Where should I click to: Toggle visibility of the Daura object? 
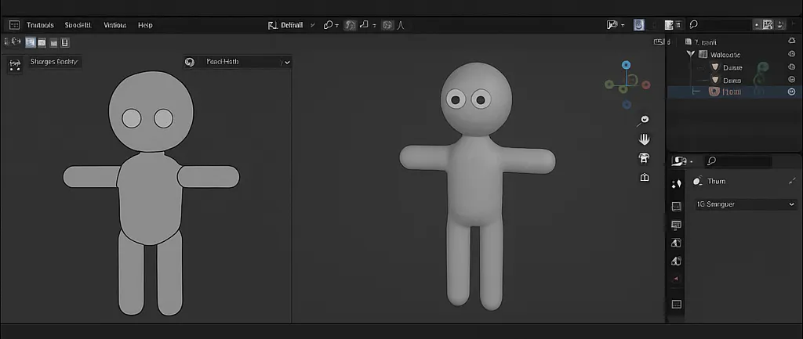pos(791,80)
